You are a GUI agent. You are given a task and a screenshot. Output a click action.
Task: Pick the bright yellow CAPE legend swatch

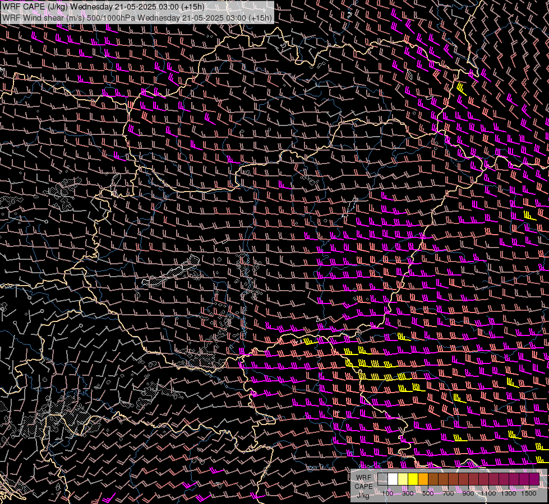pyautogui.click(x=413, y=479)
